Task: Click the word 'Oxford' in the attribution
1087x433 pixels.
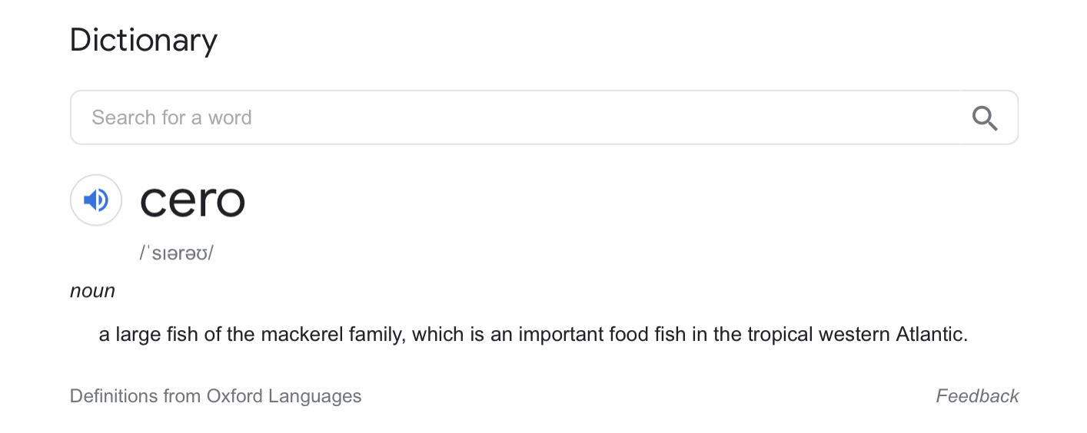Action: 234,396
